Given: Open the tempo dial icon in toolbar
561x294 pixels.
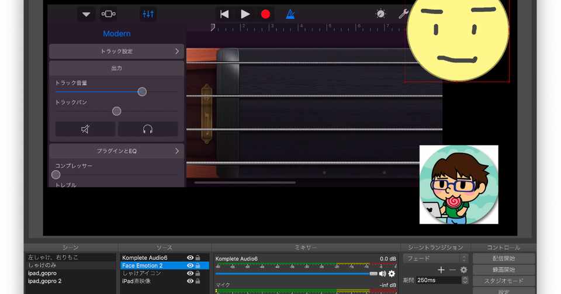Looking at the screenshot, I should click(380, 14).
